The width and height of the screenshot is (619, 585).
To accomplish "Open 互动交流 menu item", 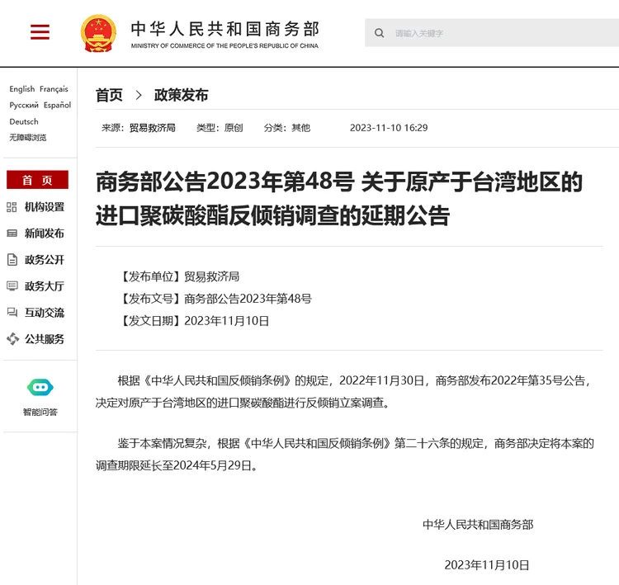I will coord(45,313).
